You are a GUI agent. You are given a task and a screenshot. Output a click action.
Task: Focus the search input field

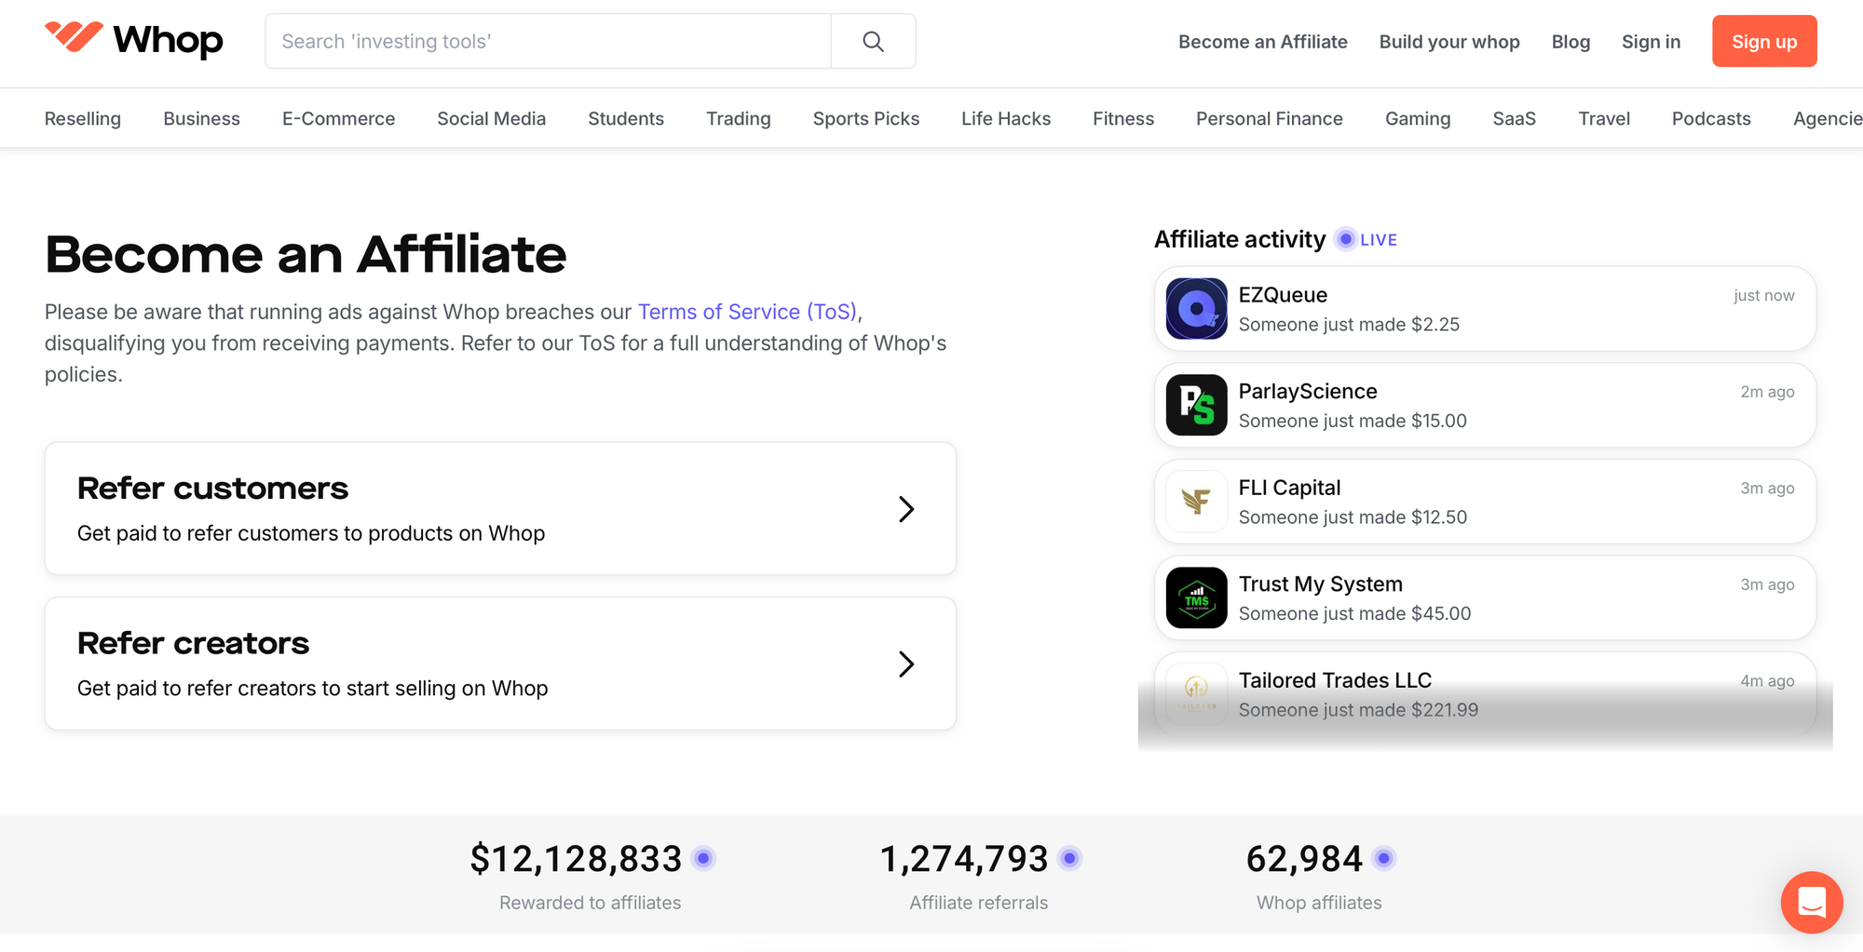pyautogui.click(x=548, y=41)
